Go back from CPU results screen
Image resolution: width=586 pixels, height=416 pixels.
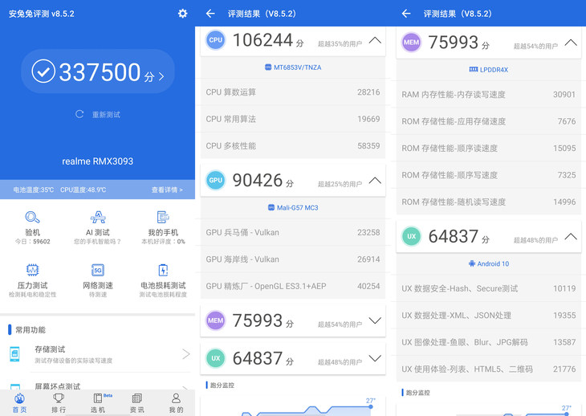tap(210, 14)
